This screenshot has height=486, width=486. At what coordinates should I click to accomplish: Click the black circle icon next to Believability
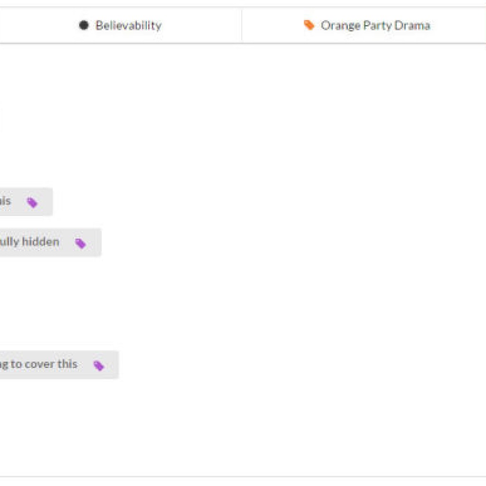(84, 25)
